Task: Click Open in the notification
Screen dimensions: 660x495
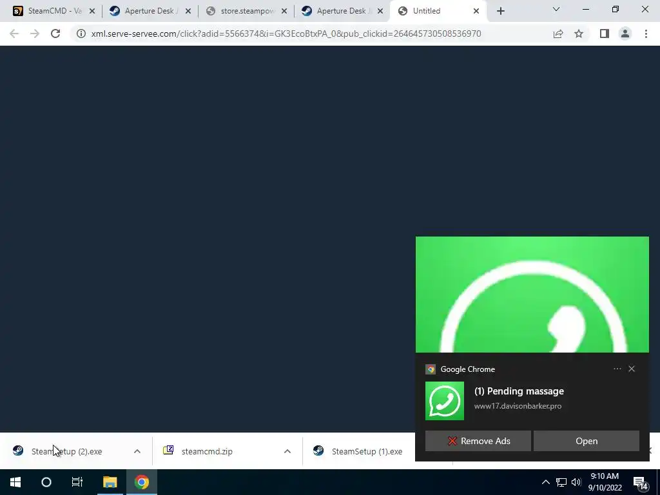Action: pyautogui.click(x=587, y=441)
